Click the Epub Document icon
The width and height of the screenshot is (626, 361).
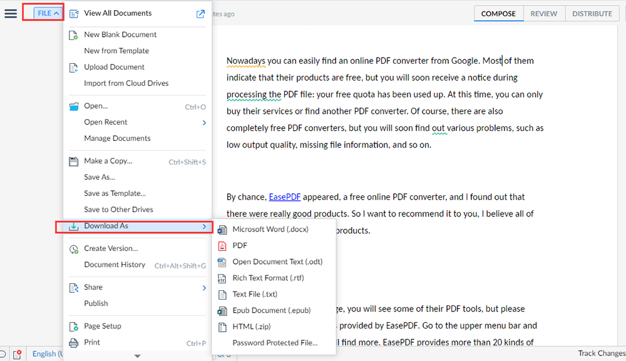coord(222,311)
